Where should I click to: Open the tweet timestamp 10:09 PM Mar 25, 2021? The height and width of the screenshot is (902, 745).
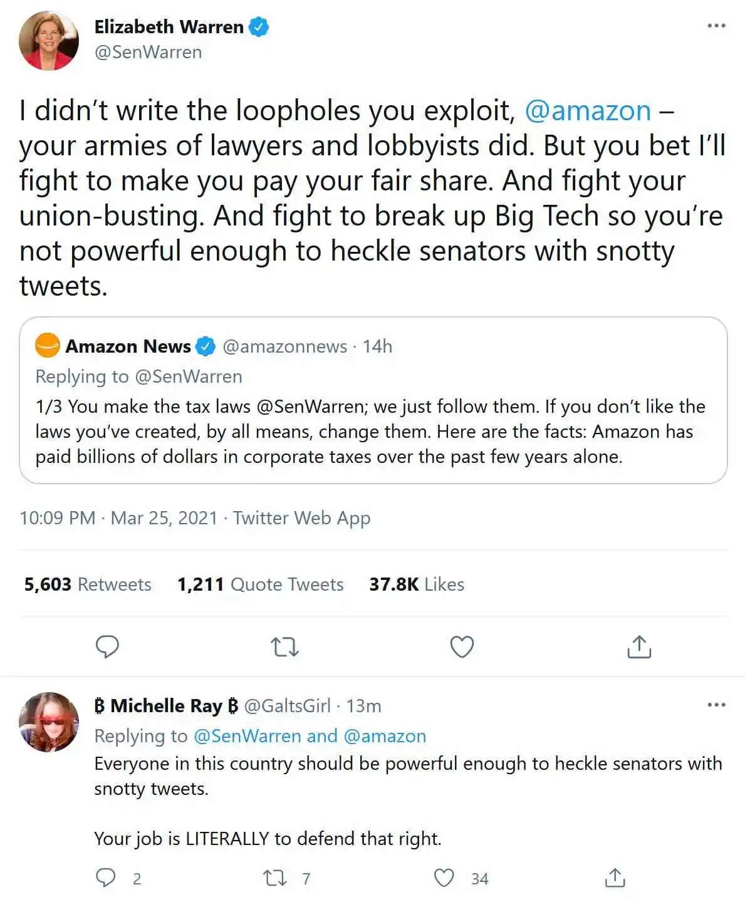point(118,518)
